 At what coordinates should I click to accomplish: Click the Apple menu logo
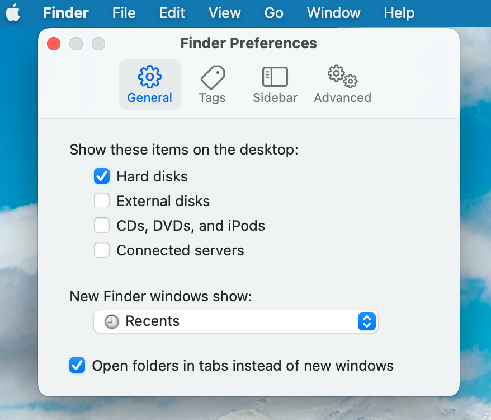(x=13, y=12)
